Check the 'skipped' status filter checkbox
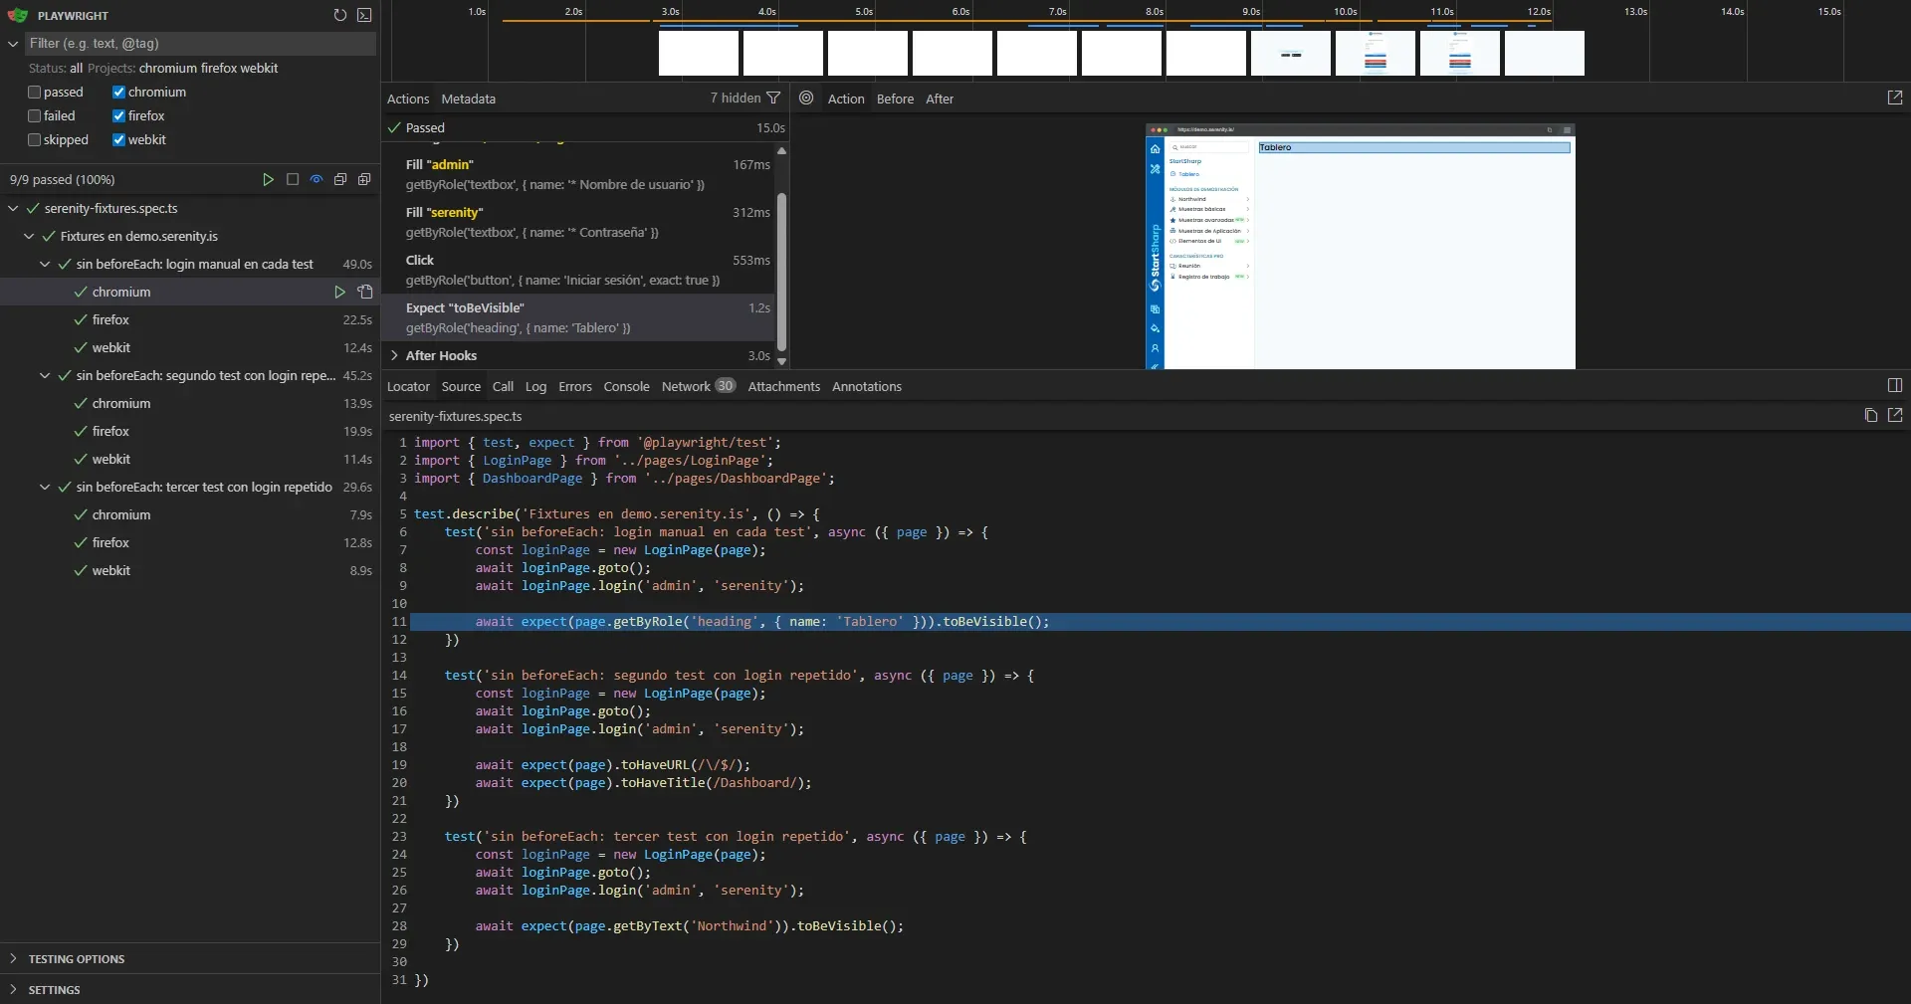The width and height of the screenshot is (1911, 1004). point(33,139)
